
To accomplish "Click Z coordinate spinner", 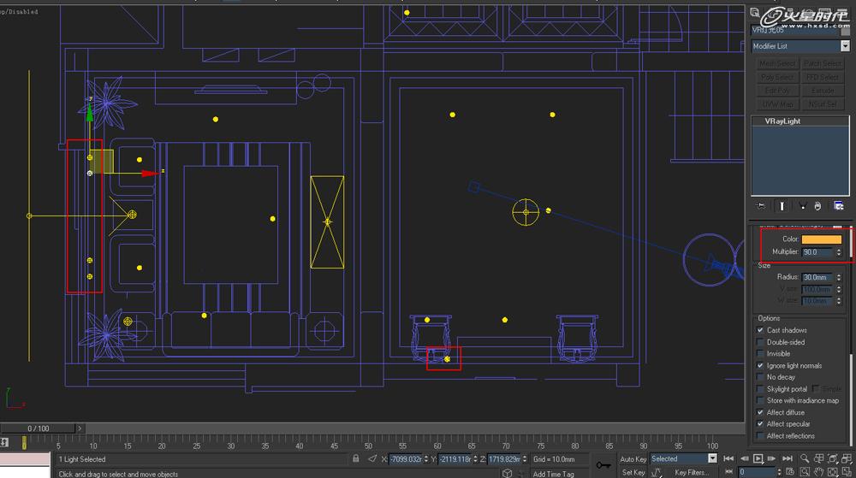I will coord(525,459).
